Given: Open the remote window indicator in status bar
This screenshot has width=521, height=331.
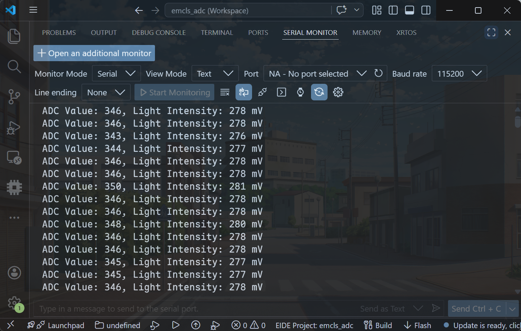Looking at the screenshot, I should (x=10, y=325).
